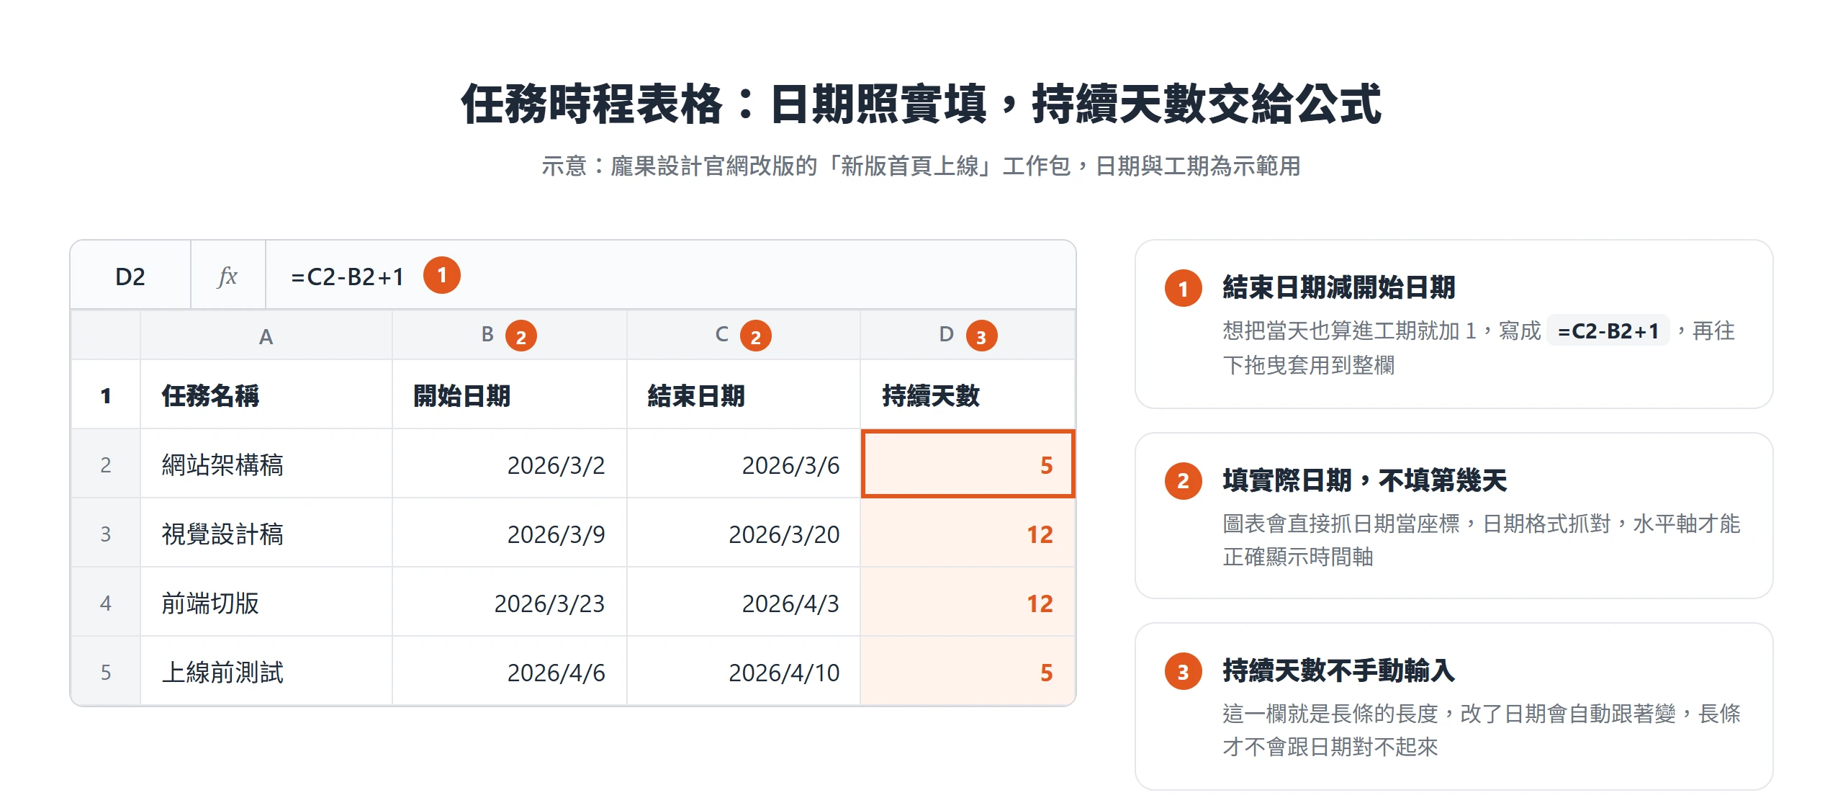Click the 前端切版 task cell
1843x808 pixels.
coord(266,603)
